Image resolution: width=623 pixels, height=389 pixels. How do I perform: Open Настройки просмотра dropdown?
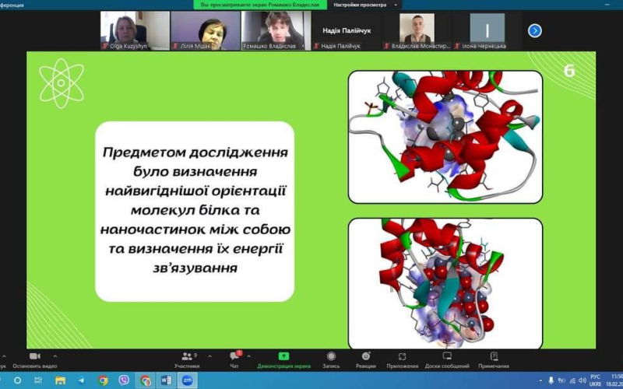click(364, 5)
